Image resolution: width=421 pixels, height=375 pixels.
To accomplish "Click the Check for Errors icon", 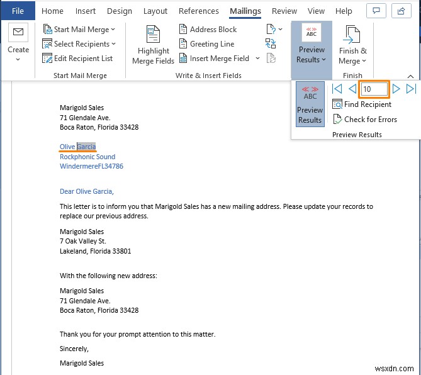I will (337, 119).
